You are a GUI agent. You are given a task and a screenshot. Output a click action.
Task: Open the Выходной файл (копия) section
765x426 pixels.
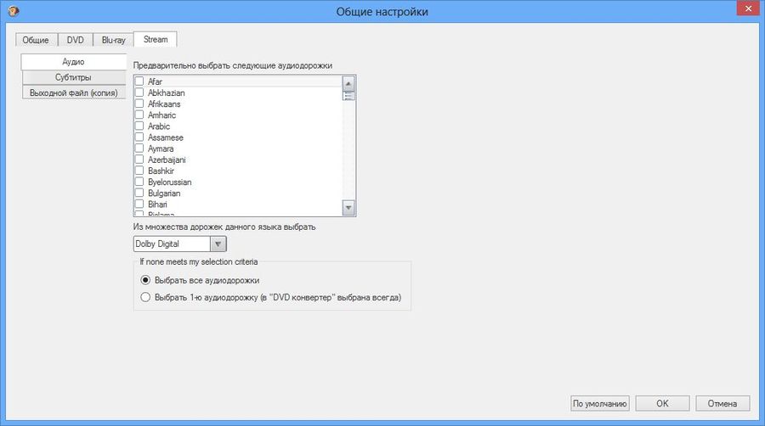click(73, 92)
